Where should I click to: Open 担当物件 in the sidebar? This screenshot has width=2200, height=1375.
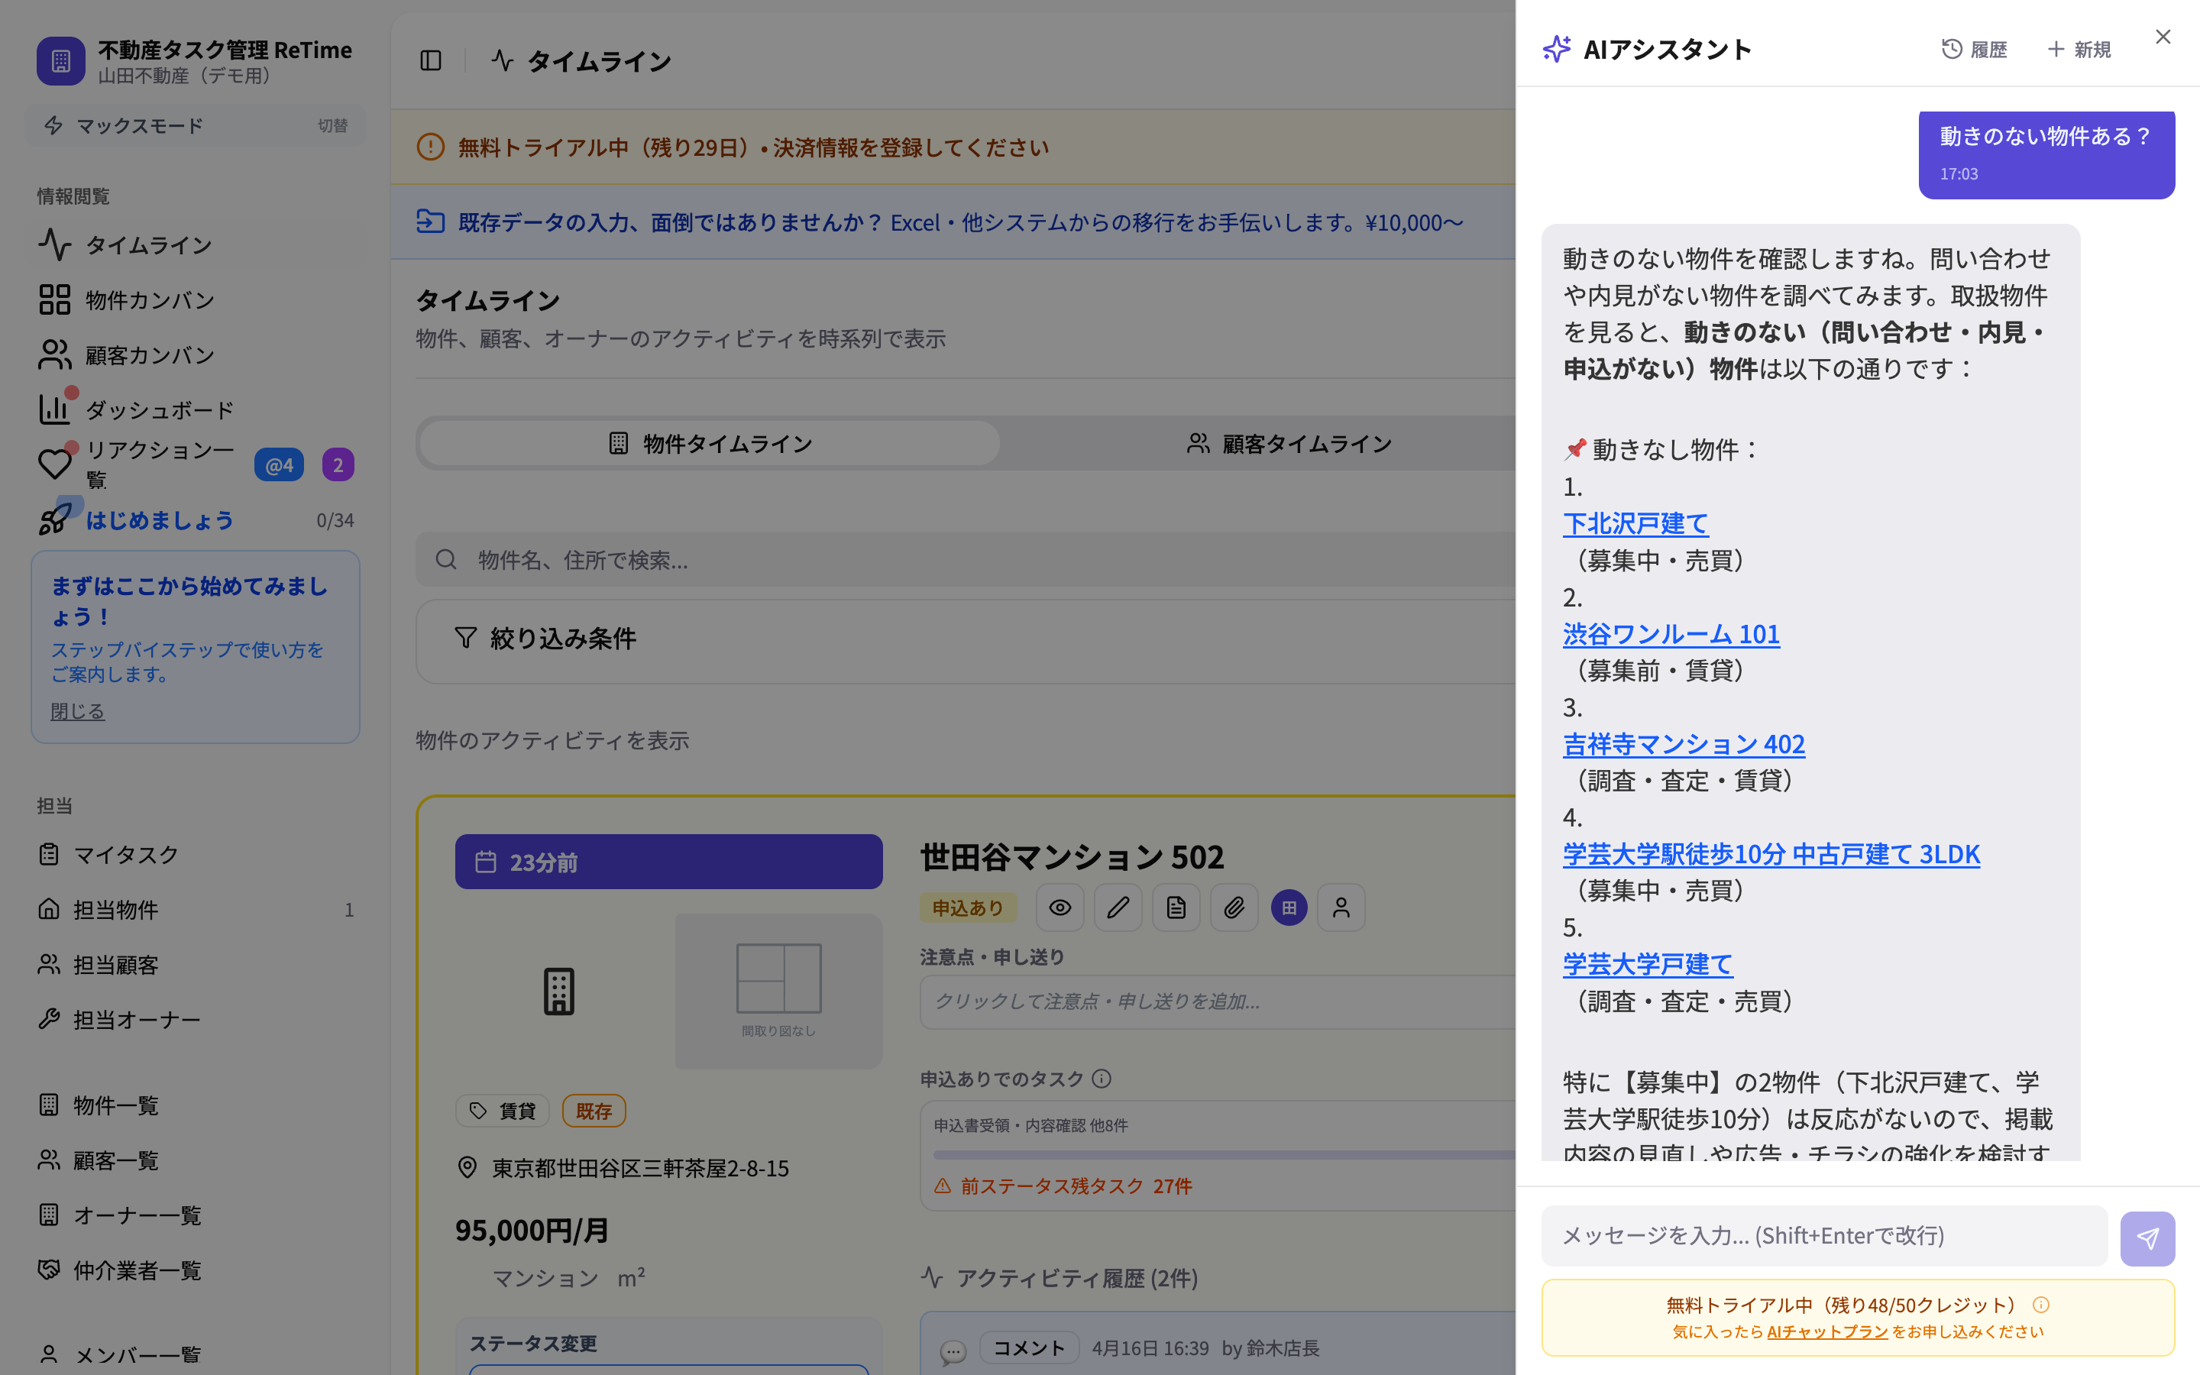coord(196,909)
